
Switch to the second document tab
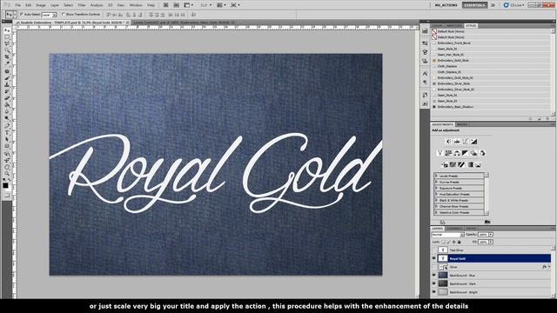pos(184,23)
